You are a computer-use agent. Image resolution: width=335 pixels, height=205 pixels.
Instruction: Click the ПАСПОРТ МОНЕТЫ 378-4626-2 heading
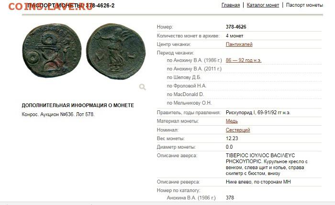[71, 6]
